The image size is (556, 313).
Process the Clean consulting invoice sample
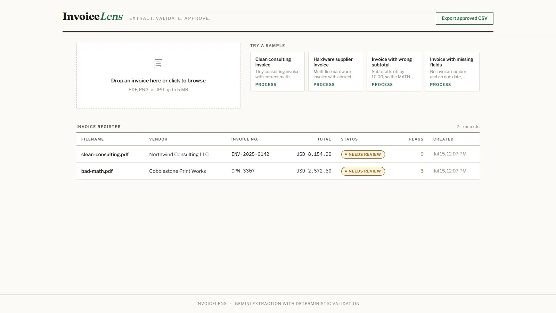coord(266,85)
